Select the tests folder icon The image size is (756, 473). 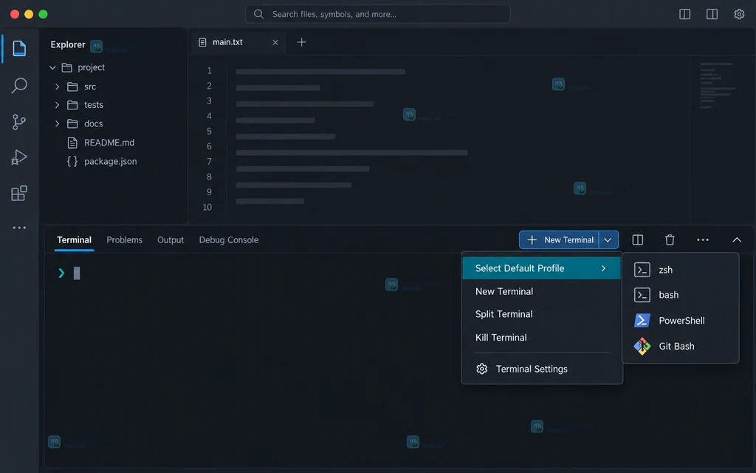tap(72, 105)
